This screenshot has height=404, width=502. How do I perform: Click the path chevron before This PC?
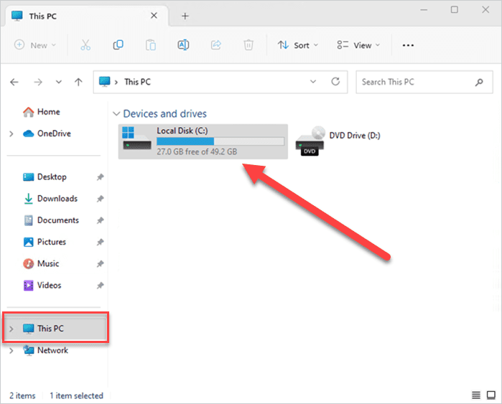pos(116,83)
